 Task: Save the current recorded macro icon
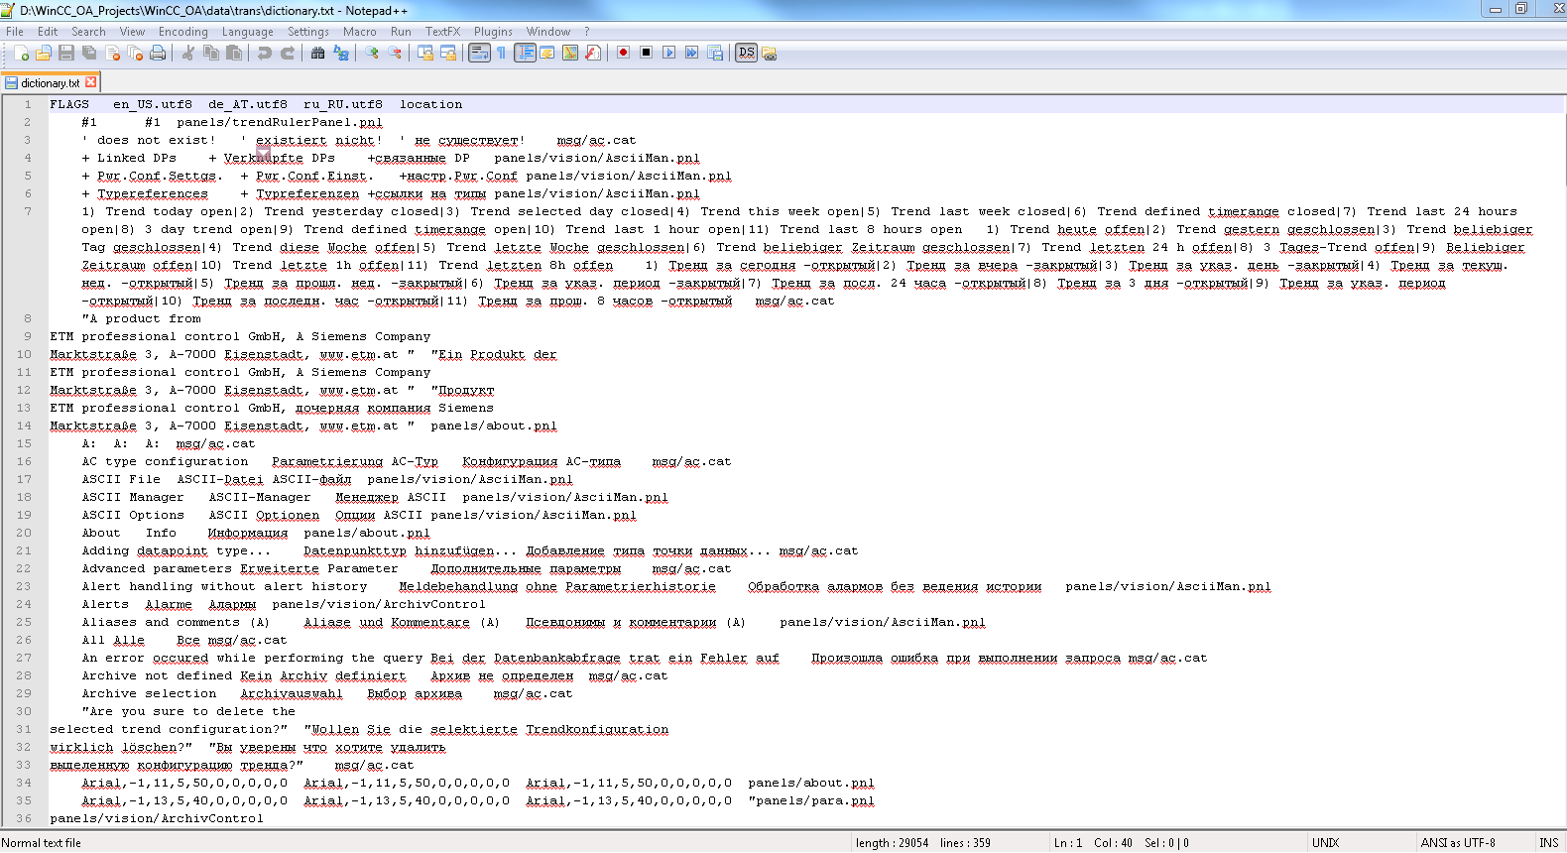[x=714, y=53]
